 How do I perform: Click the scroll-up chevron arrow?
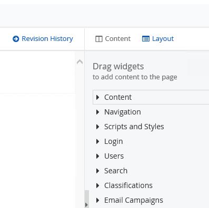tap(79, 62)
